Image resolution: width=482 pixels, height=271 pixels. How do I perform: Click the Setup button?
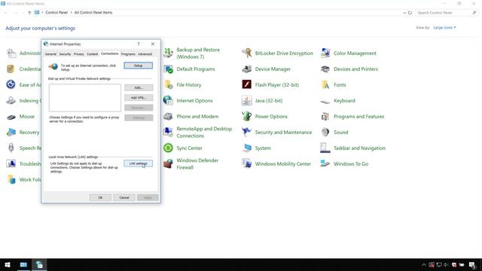coord(139,65)
